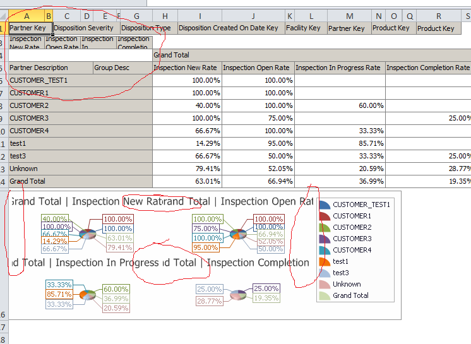Screen dimensions: 471x344
Task: Click the purple 75.00% chart data label
Action: tap(206, 228)
